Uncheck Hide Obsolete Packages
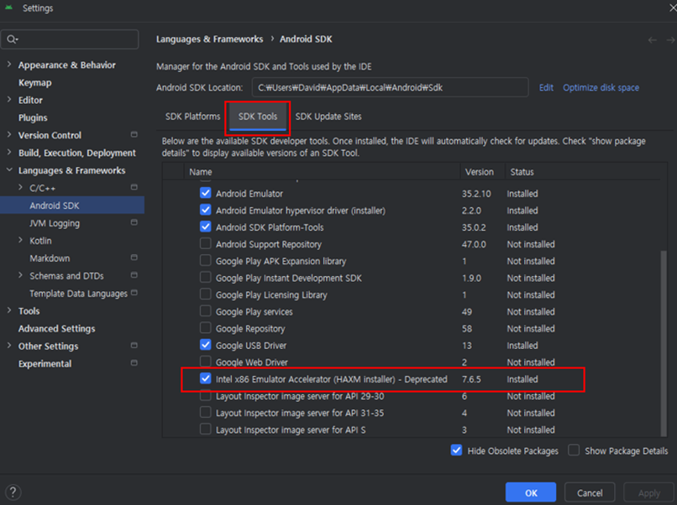677x505 pixels. point(456,450)
